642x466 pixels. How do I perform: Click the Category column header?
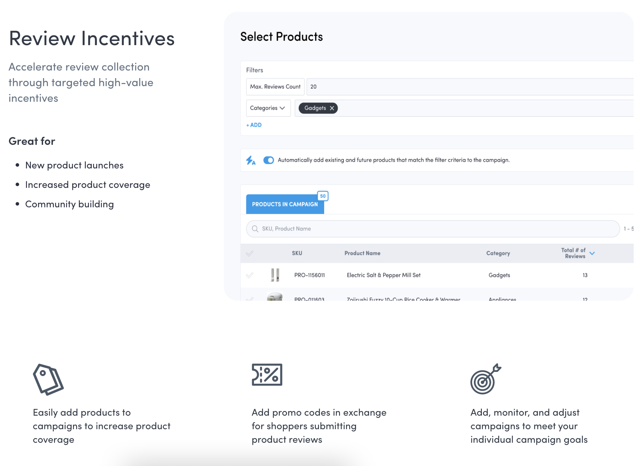click(x=498, y=253)
